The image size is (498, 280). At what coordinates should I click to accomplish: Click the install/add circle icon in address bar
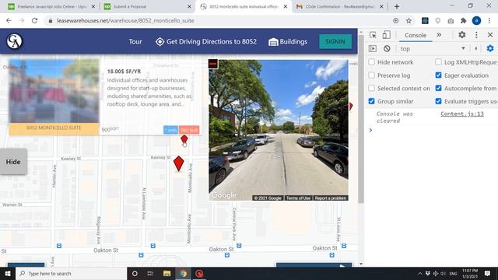pos(396,21)
